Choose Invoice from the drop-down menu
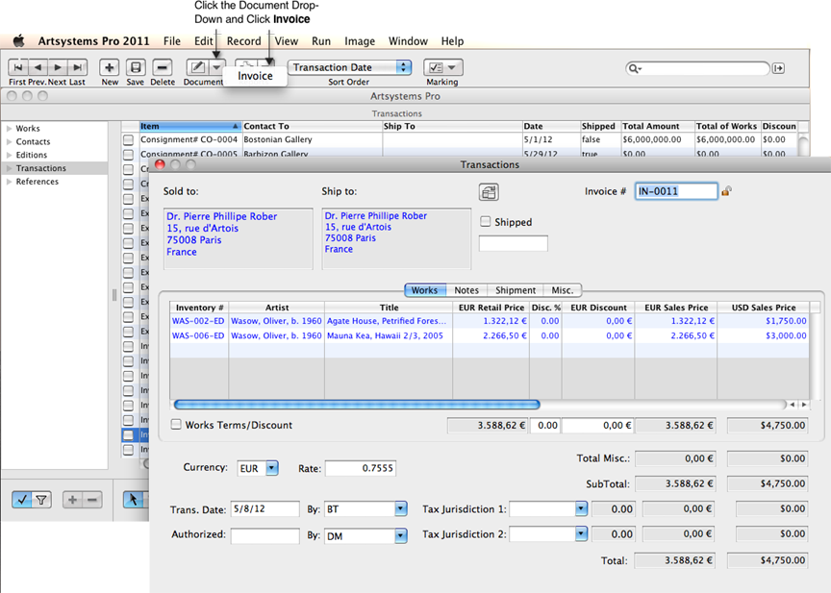 coord(255,76)
